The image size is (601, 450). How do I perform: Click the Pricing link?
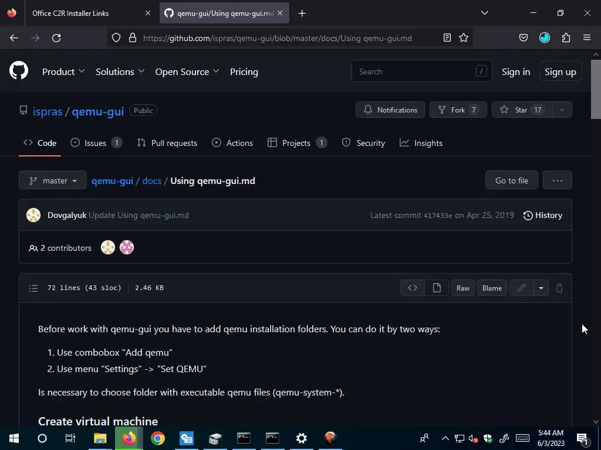pos(244,71)
